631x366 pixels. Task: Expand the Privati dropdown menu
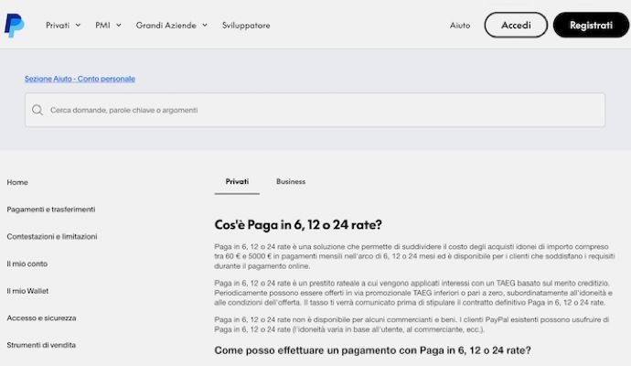(x=63, y=26)
